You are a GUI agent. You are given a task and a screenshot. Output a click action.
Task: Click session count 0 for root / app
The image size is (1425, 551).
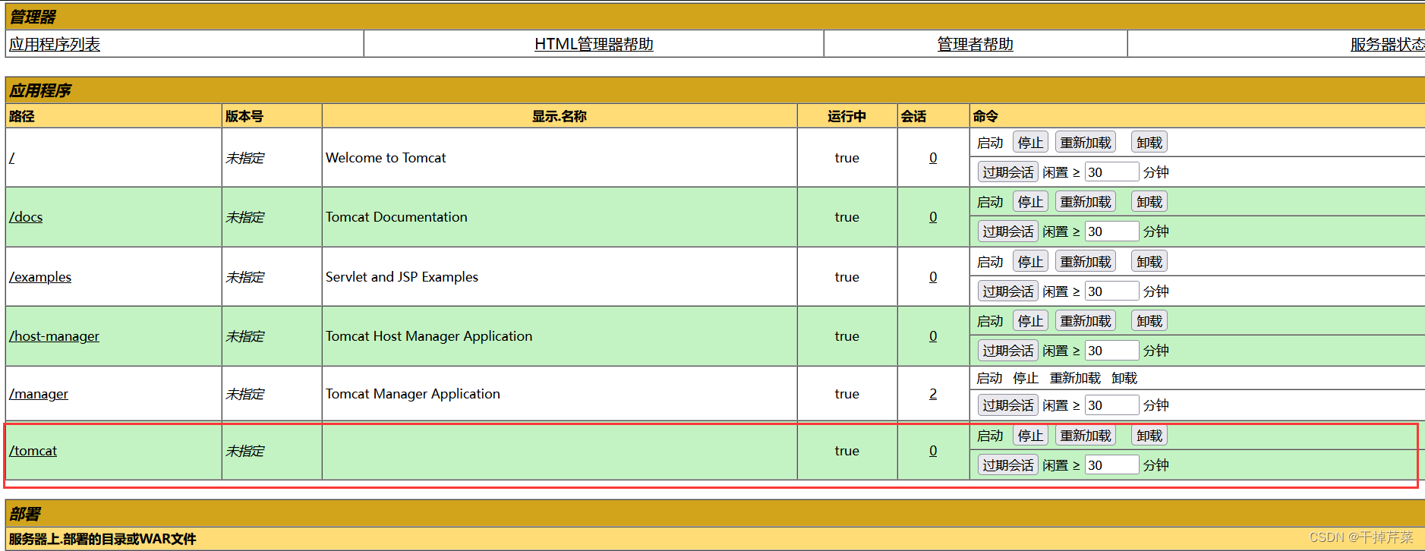(933, 158)
